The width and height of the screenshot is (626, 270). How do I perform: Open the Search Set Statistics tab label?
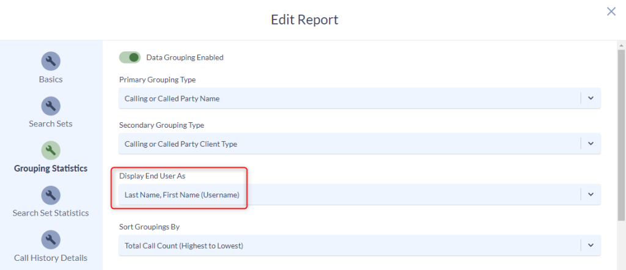pyautogui.click(x=51, y=213)
